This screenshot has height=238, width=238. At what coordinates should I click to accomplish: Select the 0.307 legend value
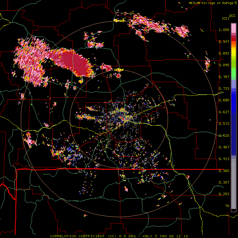coord(224,182)
